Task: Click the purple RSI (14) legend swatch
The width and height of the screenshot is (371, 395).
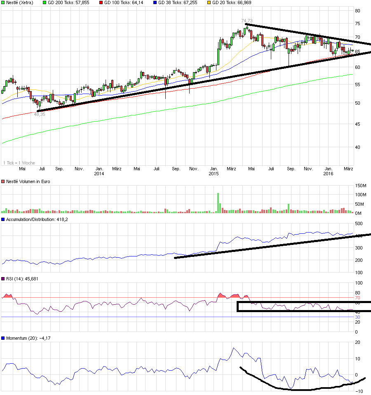Action: (x=3, y=279)
